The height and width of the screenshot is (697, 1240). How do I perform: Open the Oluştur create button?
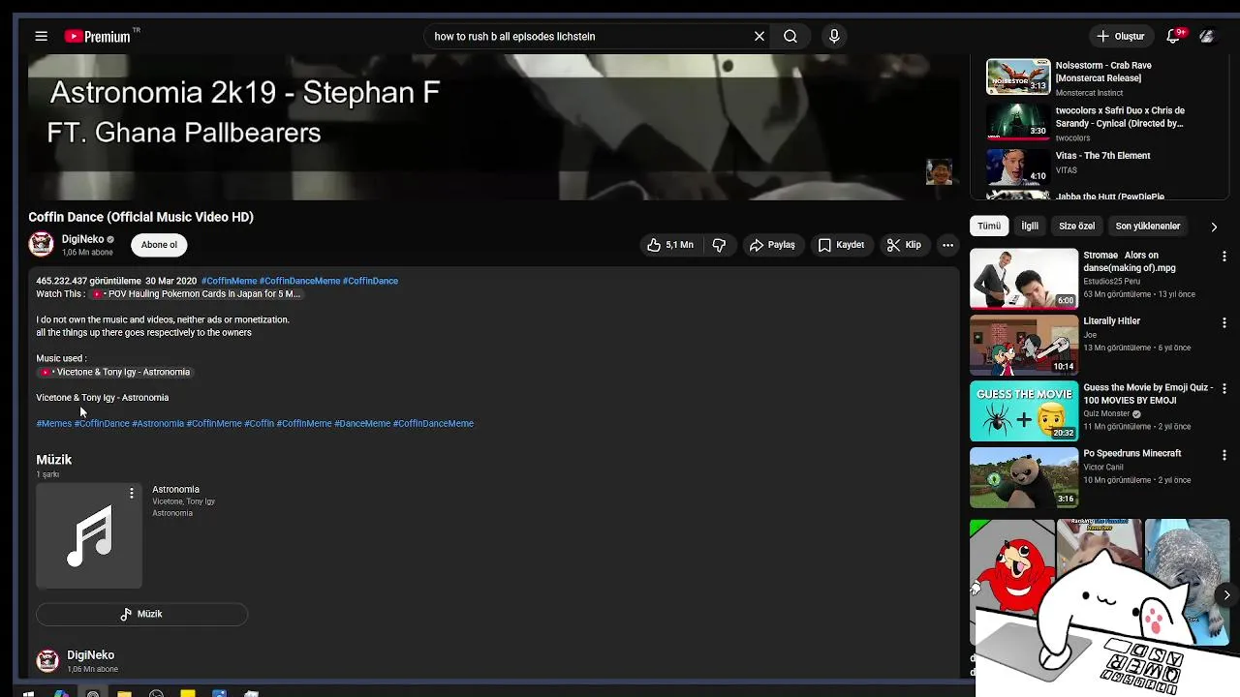(x=1120, y=36)
